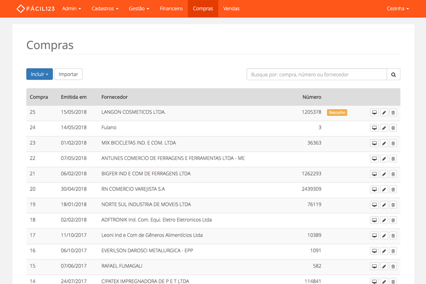Click the Fornecedor column header
The image size is (426, 284).
point(114,97)
